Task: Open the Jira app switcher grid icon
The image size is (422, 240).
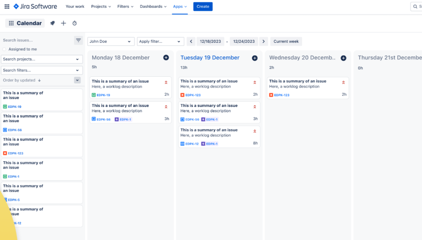Action: pos(7,7)
